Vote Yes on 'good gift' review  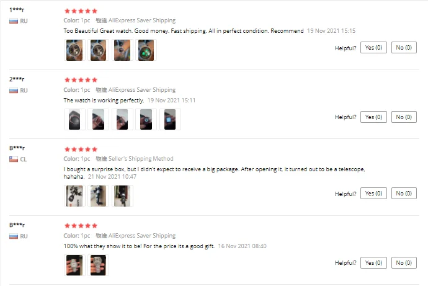click(x=373, y=263)
